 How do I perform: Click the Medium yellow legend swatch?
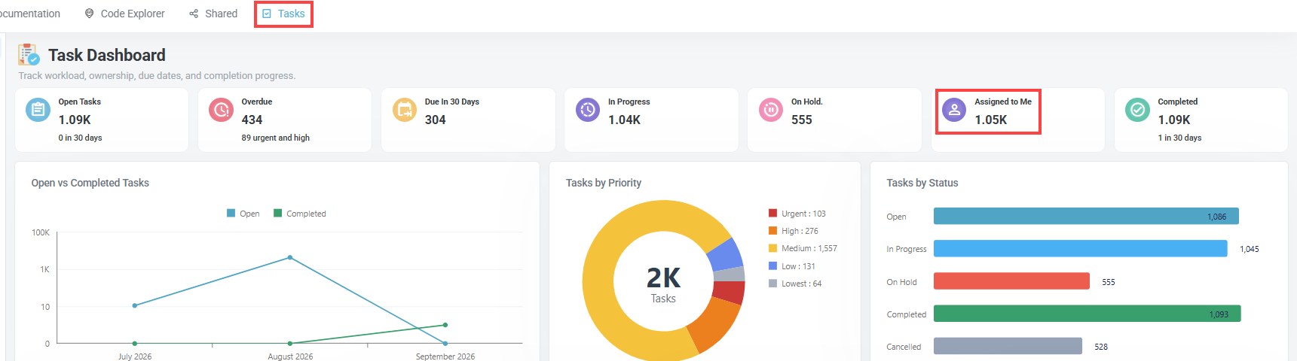[772, 248]
